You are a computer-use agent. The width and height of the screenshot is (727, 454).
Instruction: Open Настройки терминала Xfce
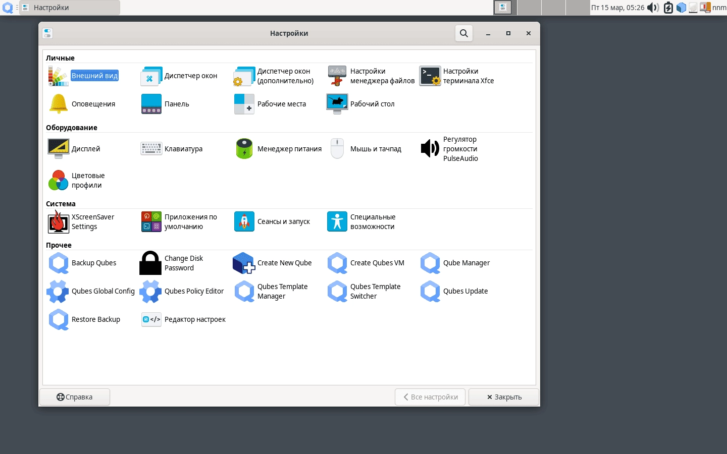457,76
